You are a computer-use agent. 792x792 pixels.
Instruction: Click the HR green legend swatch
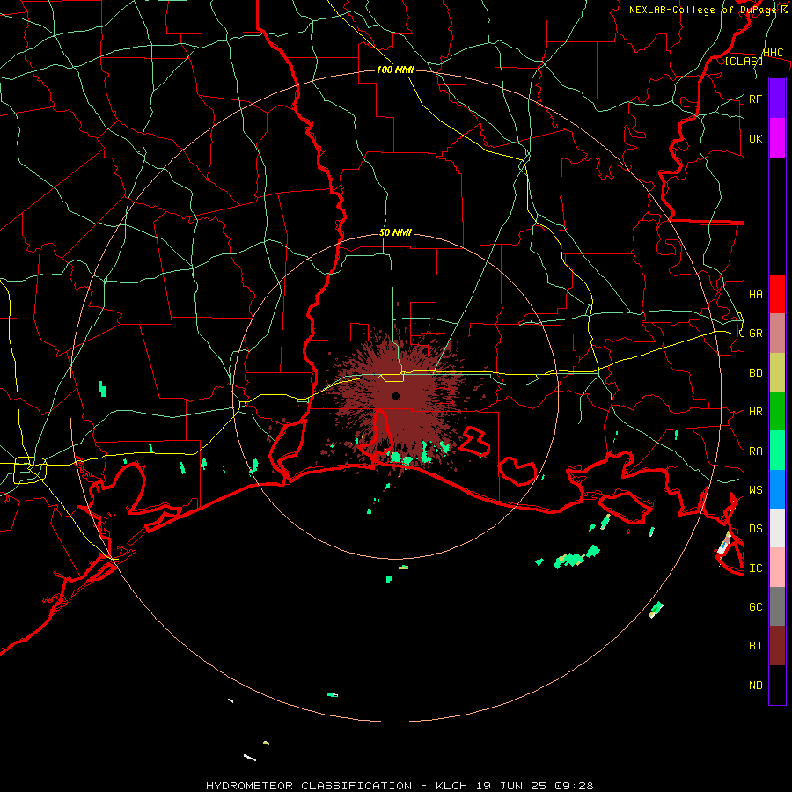click(777, 412)
